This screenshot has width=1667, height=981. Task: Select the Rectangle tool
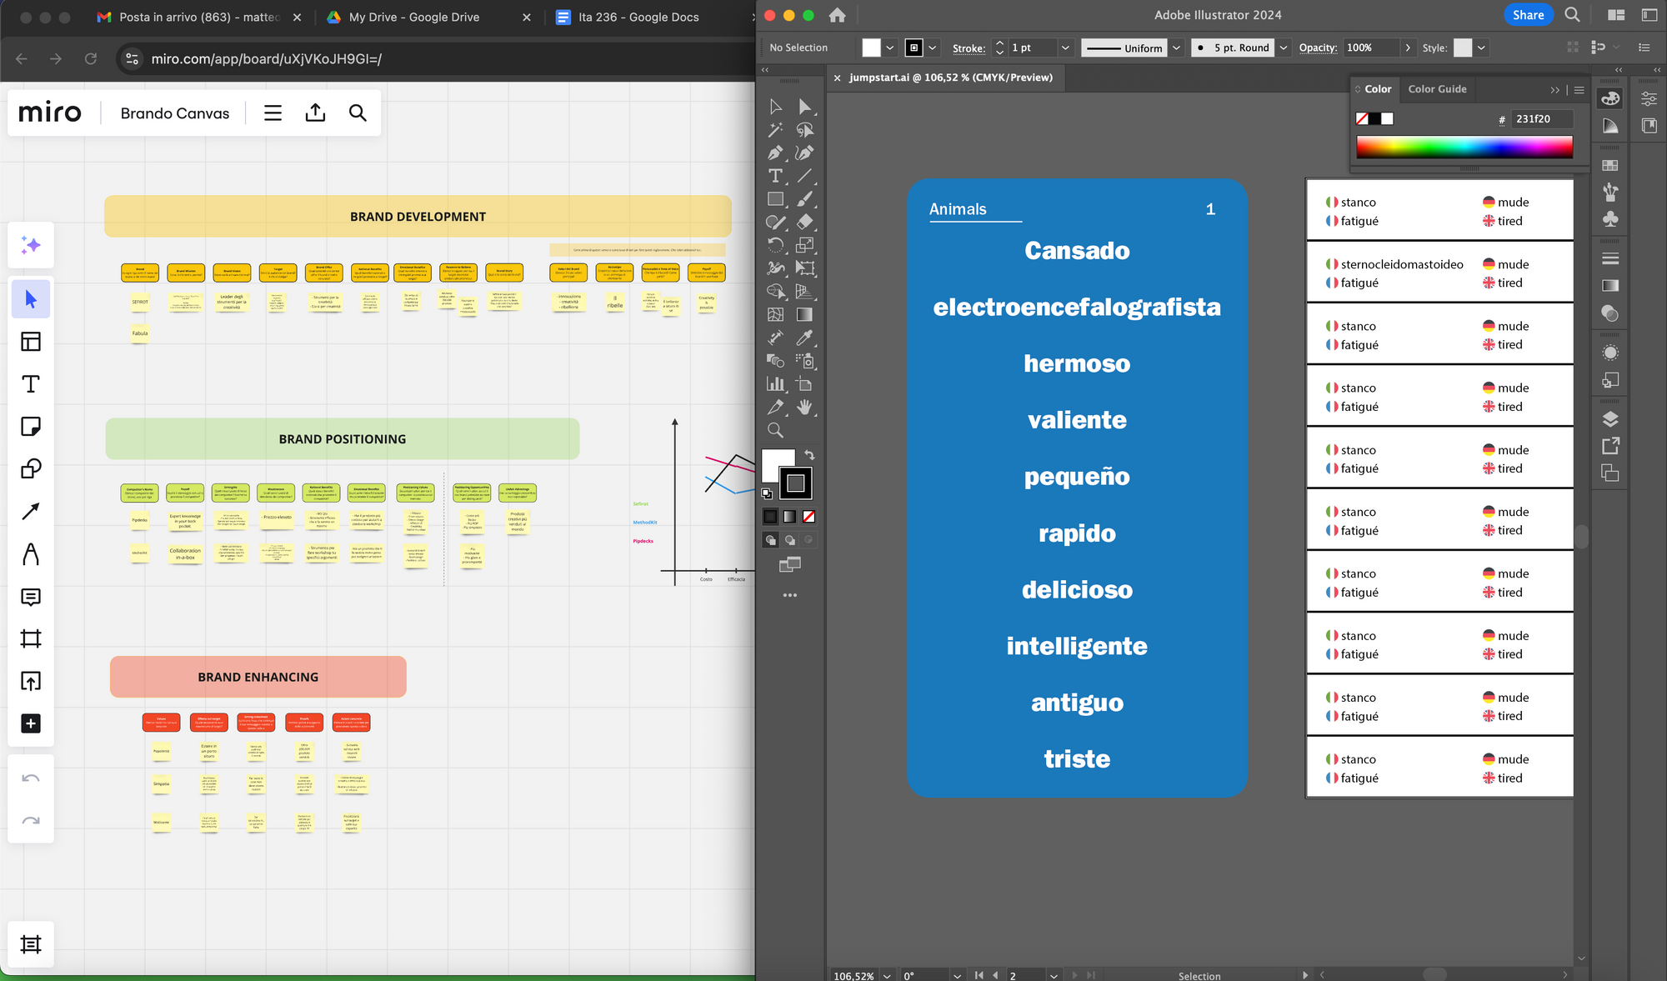pos(775,199)
